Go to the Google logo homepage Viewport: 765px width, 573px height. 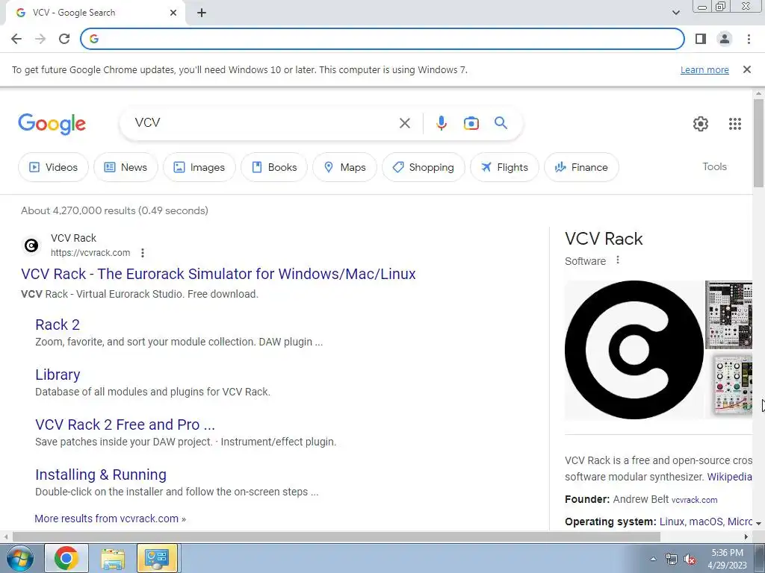[52, 124]
